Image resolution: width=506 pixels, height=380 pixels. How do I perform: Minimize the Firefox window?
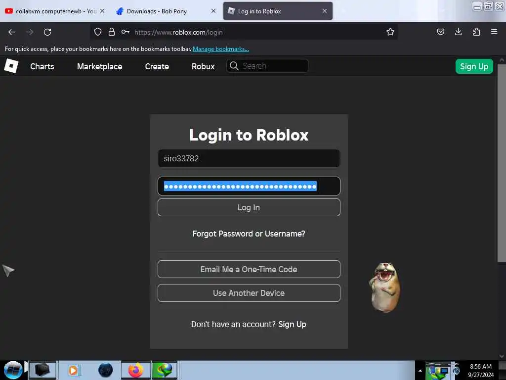click(x=477, y=6)
